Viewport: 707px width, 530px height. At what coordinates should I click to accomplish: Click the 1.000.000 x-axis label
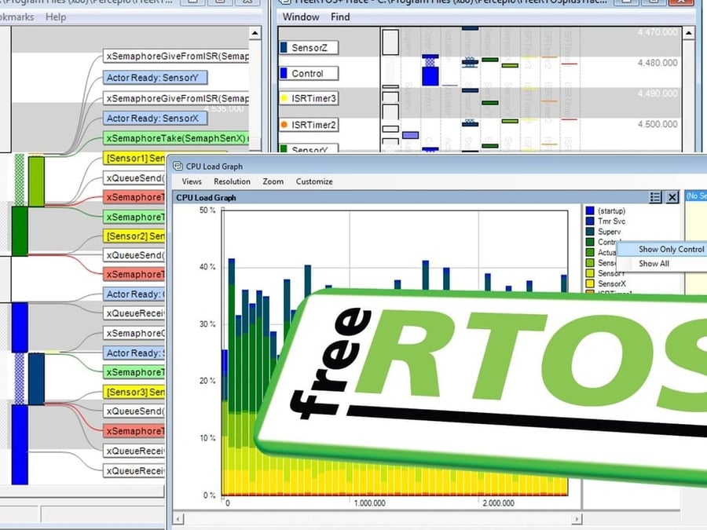click(370, 503)
